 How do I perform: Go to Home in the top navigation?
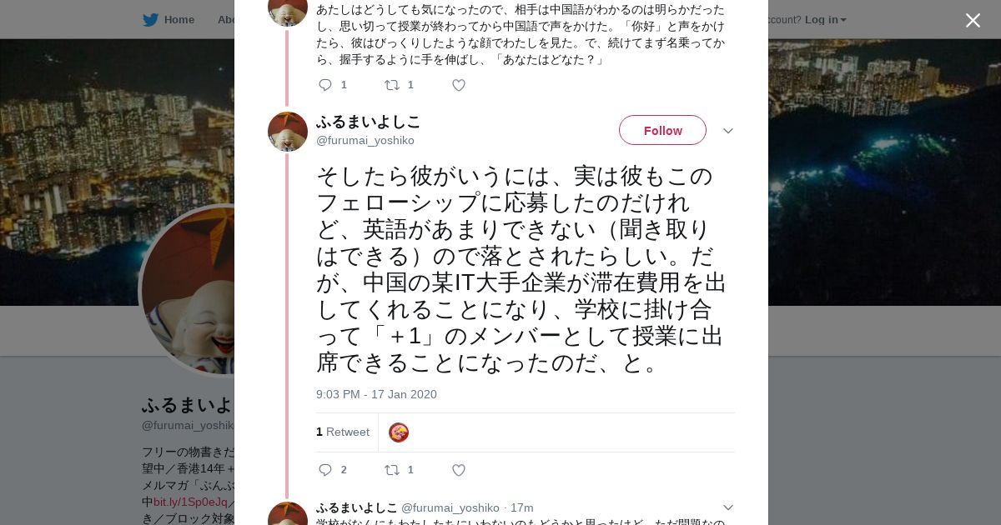click(179, 20)
